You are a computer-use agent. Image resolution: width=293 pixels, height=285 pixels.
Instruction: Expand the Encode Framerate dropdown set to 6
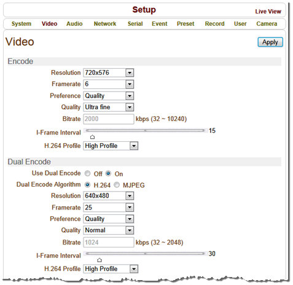(109, 84)
